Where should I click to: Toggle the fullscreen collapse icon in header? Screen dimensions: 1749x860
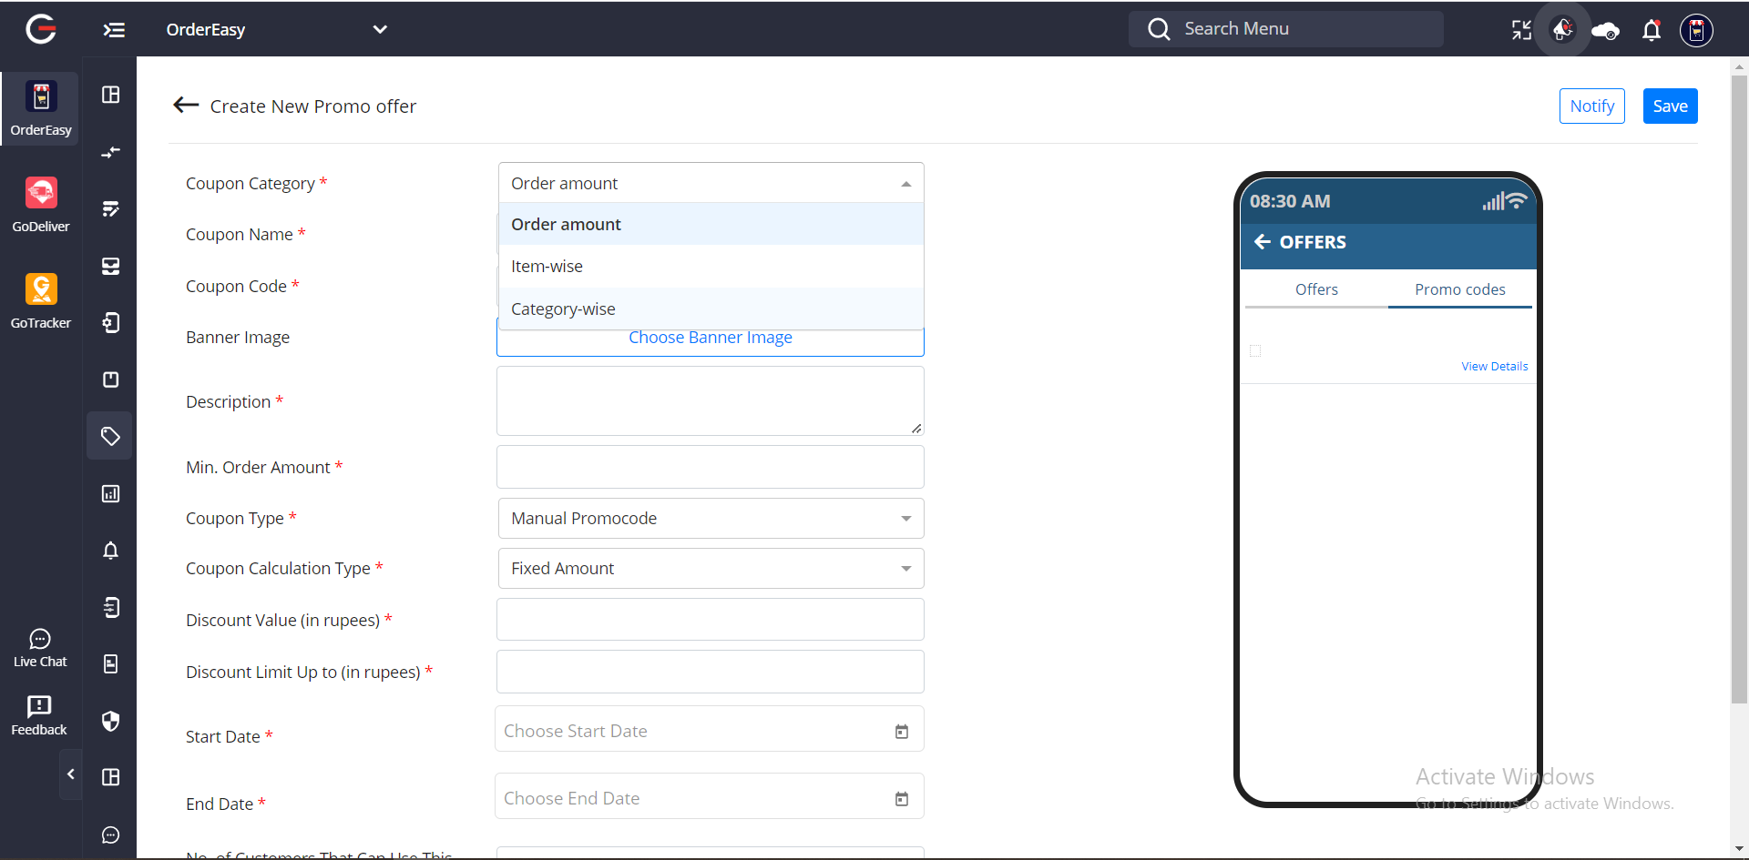[x=1521, y=30]
